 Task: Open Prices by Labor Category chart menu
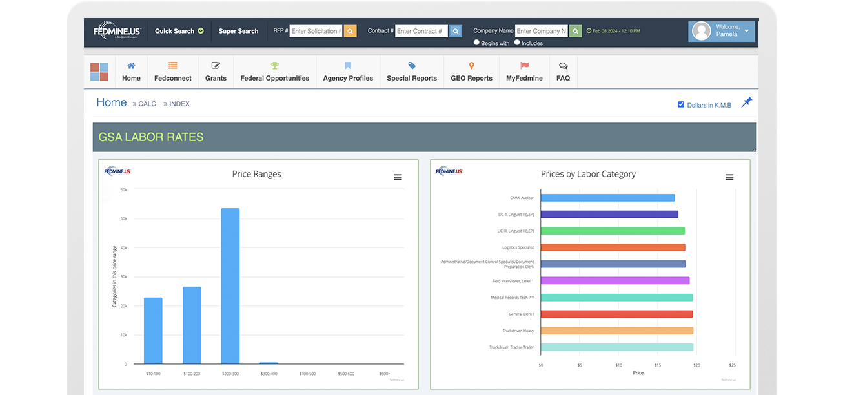[729, 177]
